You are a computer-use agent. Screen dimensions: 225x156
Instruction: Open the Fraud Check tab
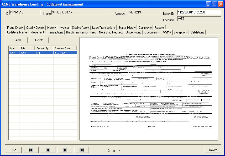pos(15,28)
